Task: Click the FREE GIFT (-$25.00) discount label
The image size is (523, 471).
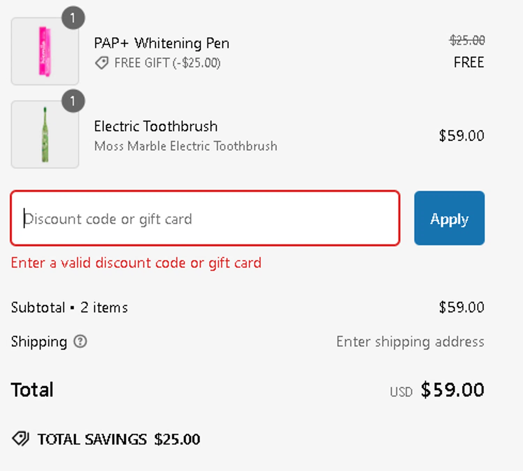Action: (167, 63)
